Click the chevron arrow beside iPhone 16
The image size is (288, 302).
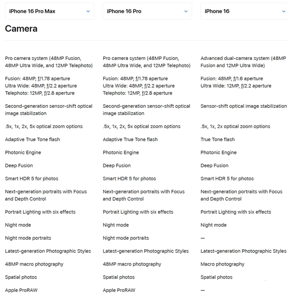tap(284, 12)
